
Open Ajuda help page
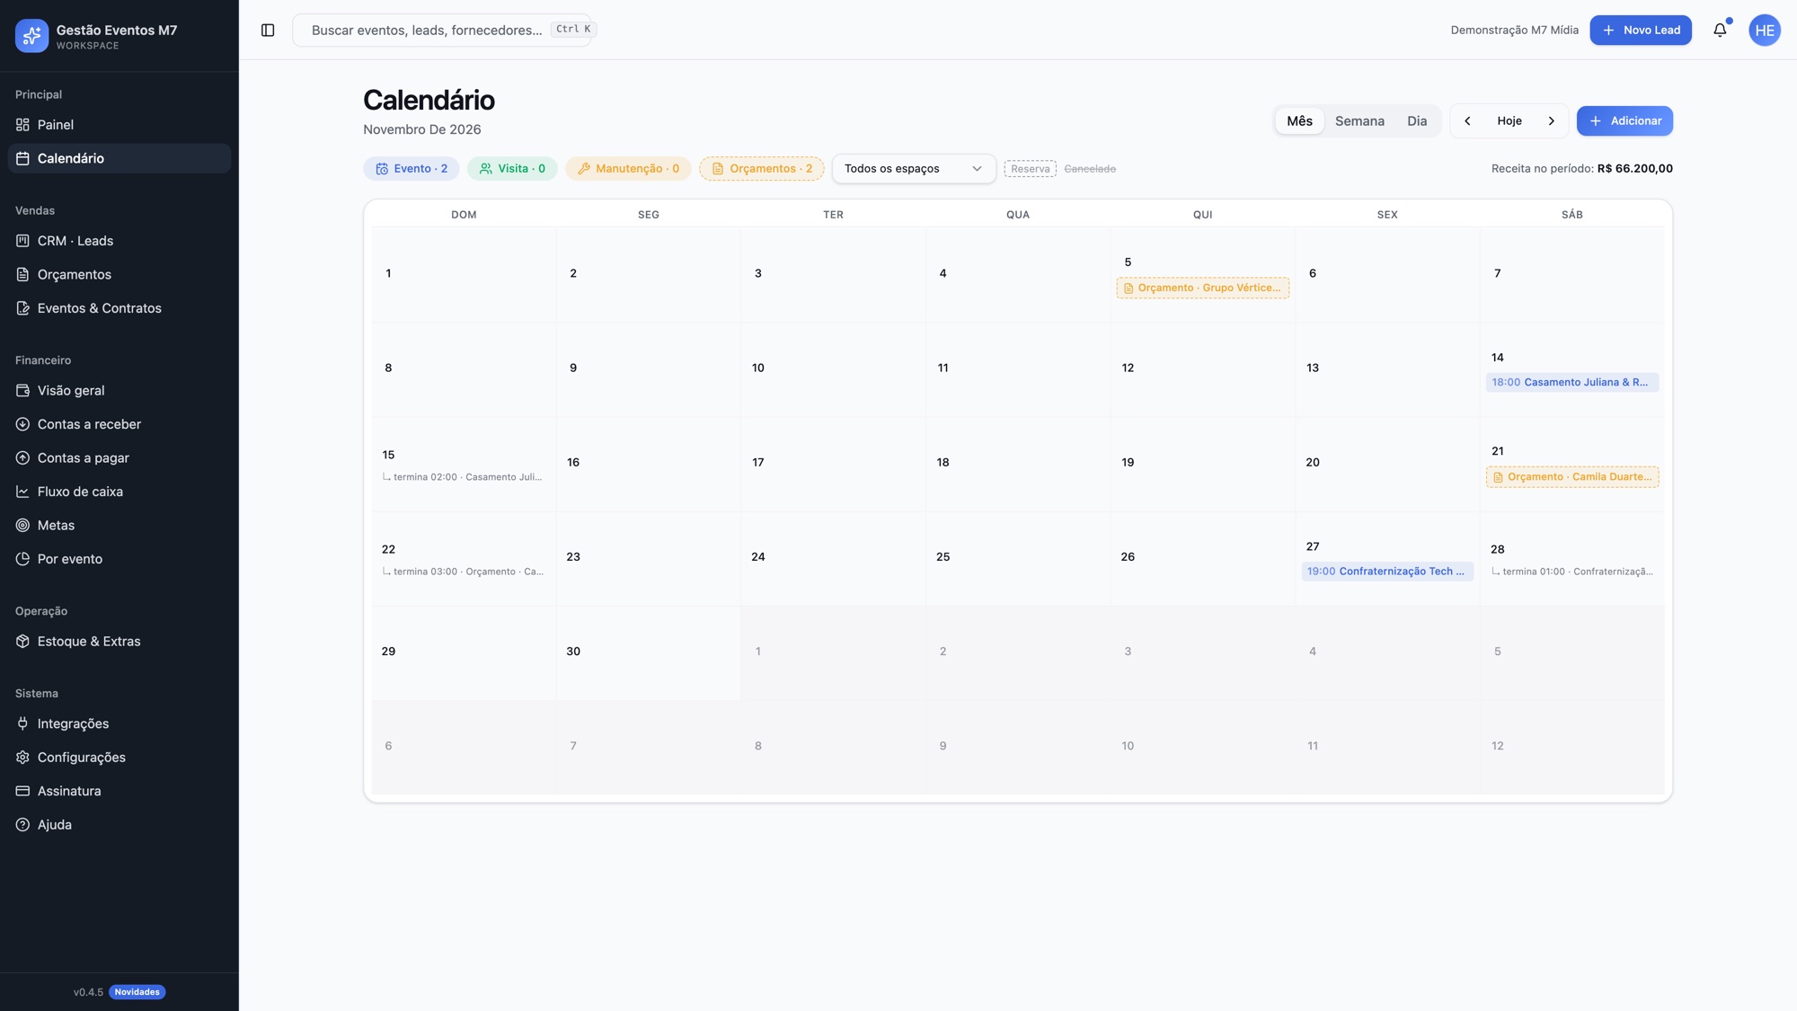(120, 825)
